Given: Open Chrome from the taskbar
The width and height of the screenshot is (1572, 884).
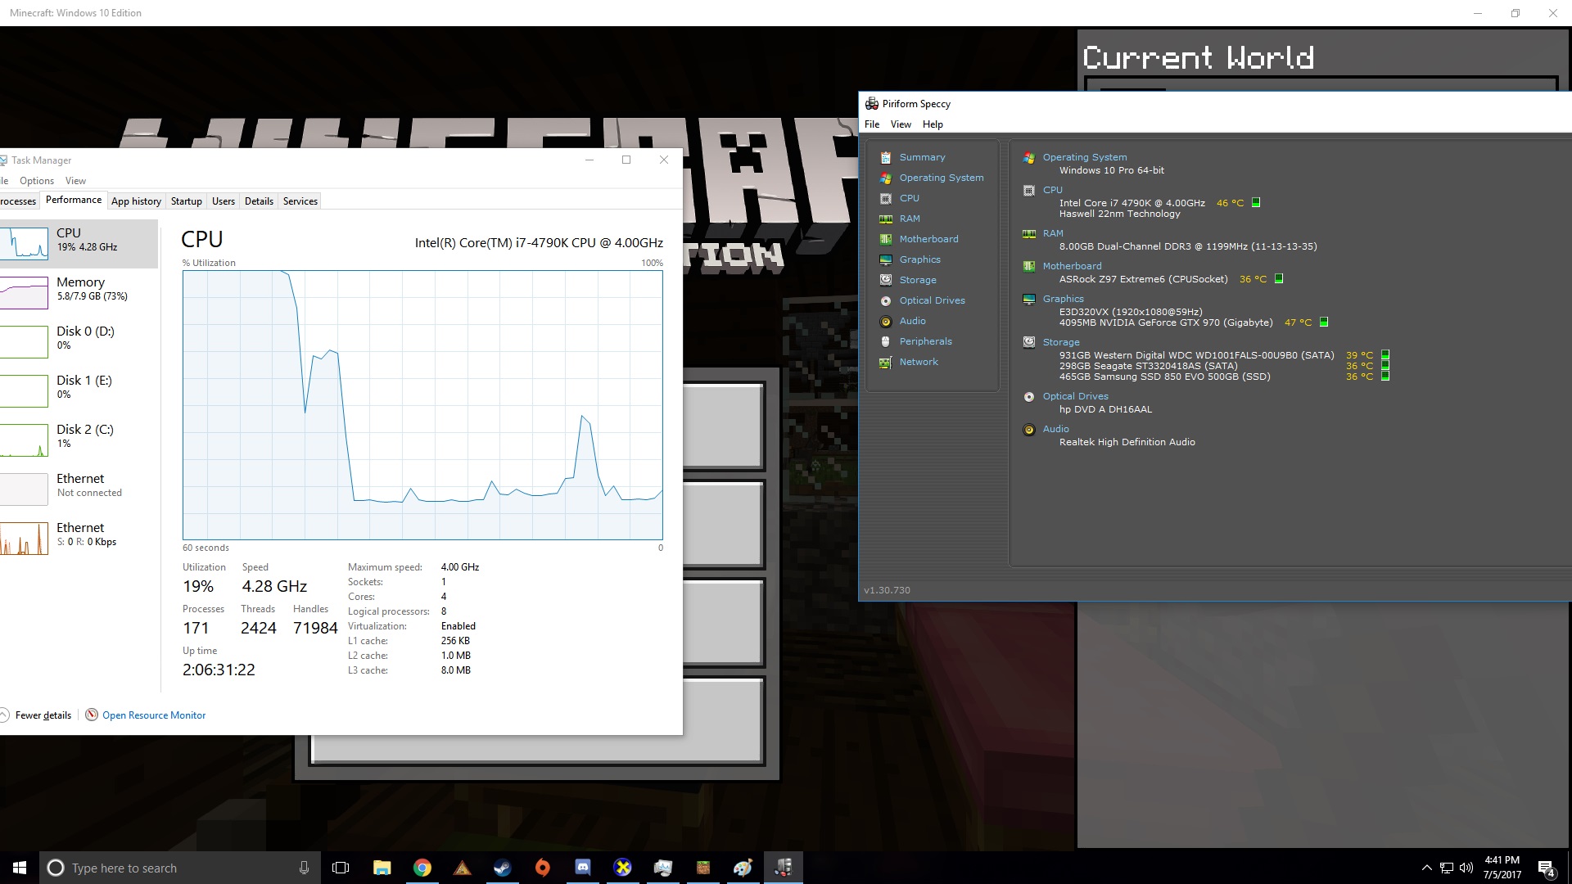Looking at the screenshot, I should coord(422,868).
